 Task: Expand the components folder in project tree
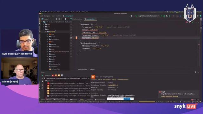pyautogui.click(x=48, y=39)
